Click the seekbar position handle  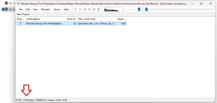[146, 9]
